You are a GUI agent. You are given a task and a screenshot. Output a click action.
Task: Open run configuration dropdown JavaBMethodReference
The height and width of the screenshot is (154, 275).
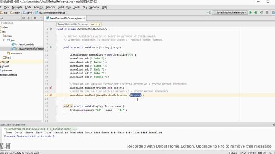tap(229, 12)
